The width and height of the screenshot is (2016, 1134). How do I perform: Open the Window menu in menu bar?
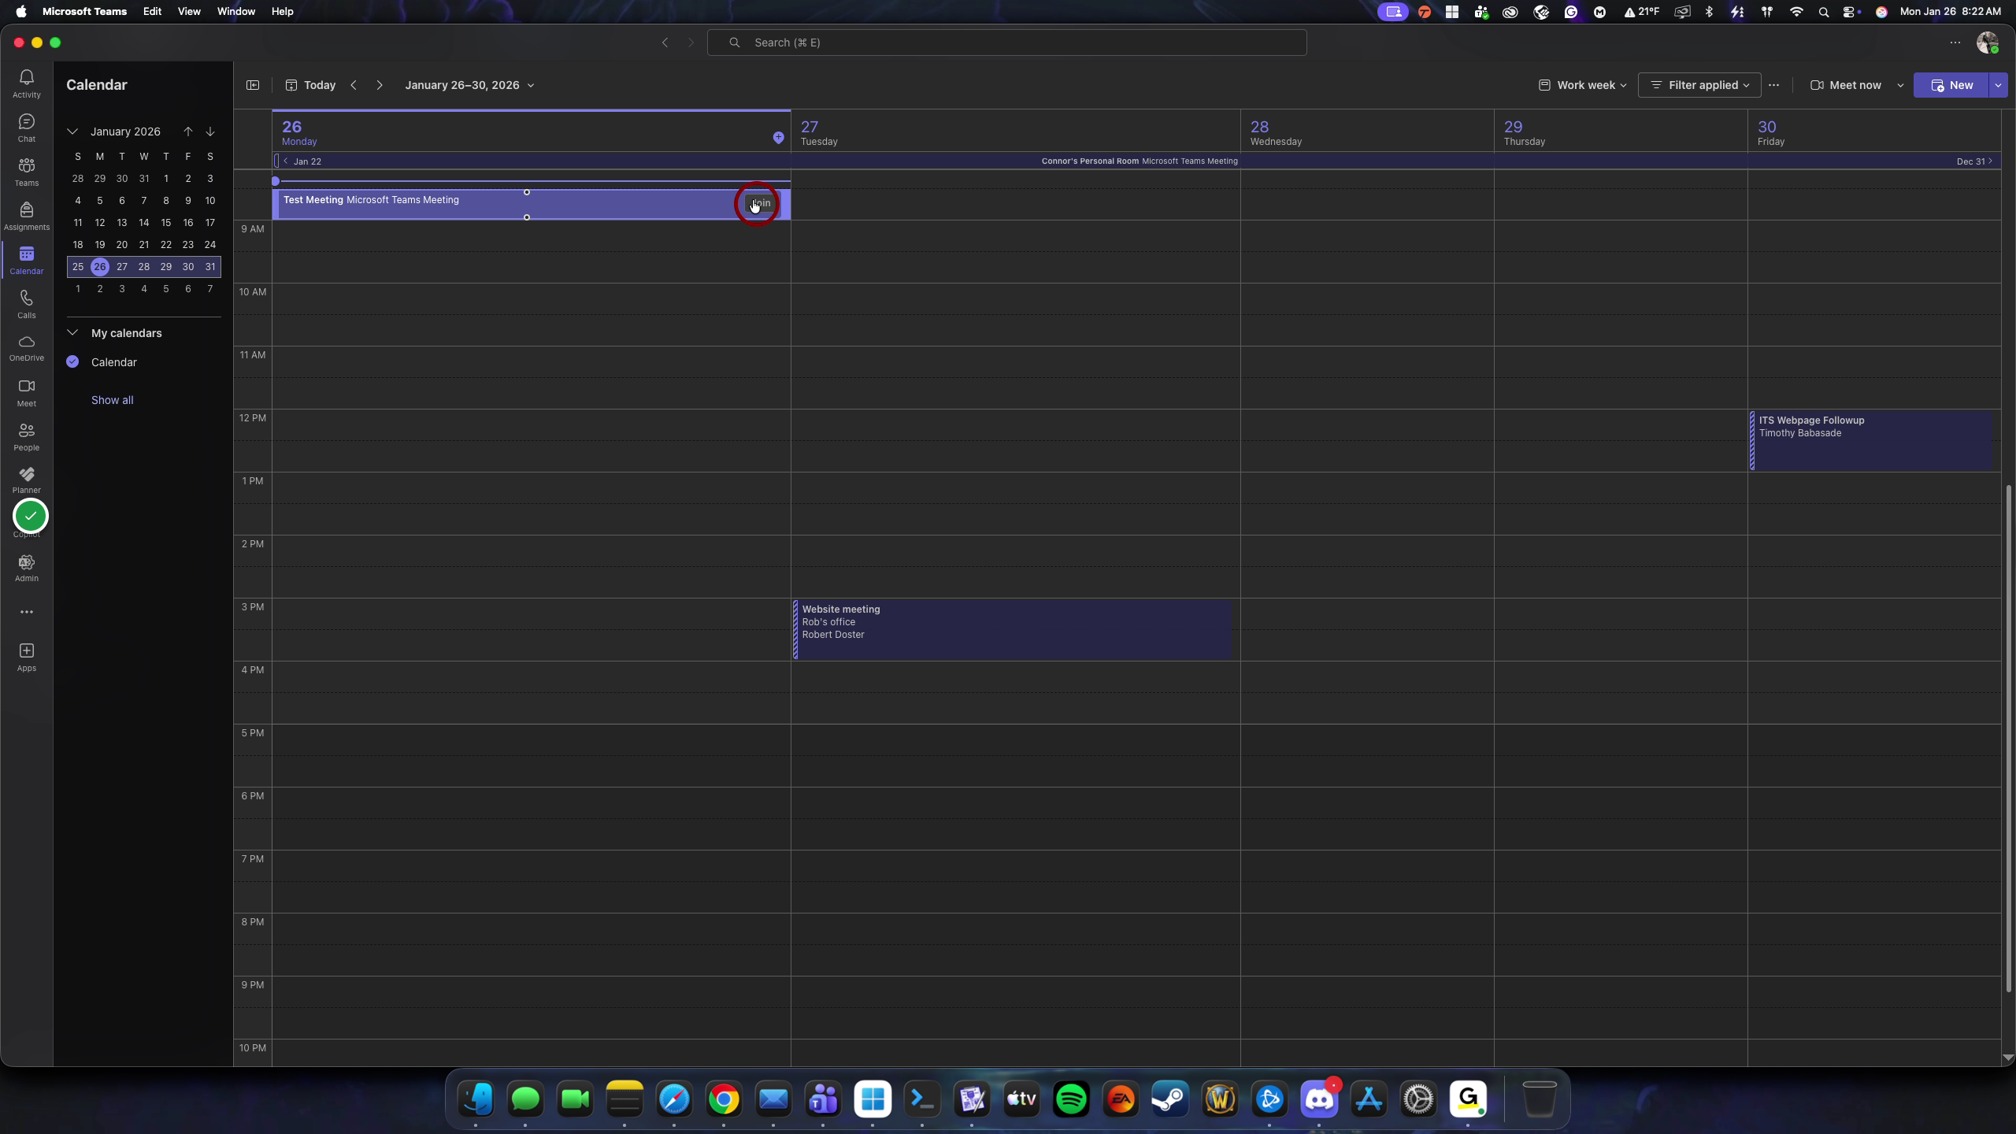click(235, 11)
